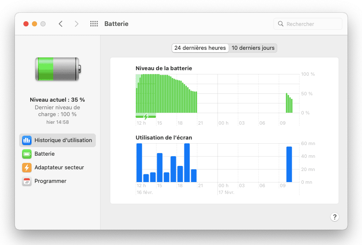Minimize the window with the yellow button

tap(34, 24)
